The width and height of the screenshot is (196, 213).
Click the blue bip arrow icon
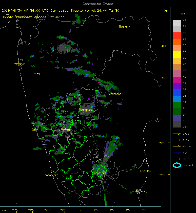pyautogui.click(x=177, y=153)
